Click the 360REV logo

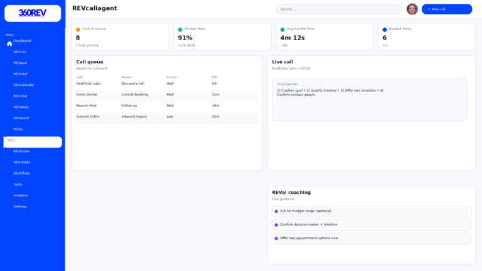33,13
